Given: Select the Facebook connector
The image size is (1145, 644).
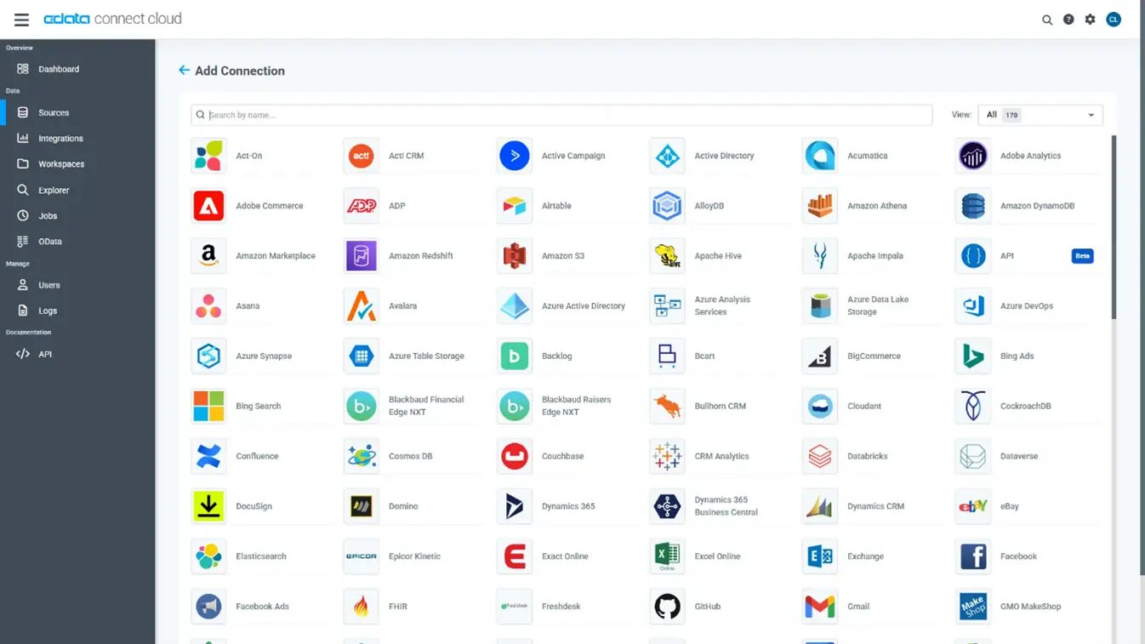Looking at the screenshot, I should tap(973, 556).
